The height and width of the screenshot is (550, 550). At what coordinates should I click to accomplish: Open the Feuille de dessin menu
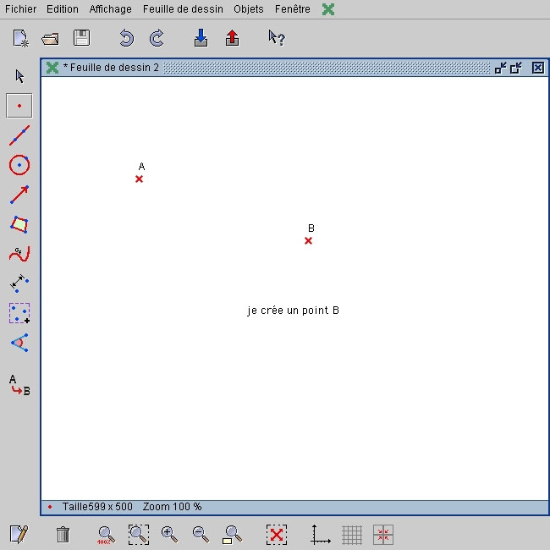pos(183,9)
